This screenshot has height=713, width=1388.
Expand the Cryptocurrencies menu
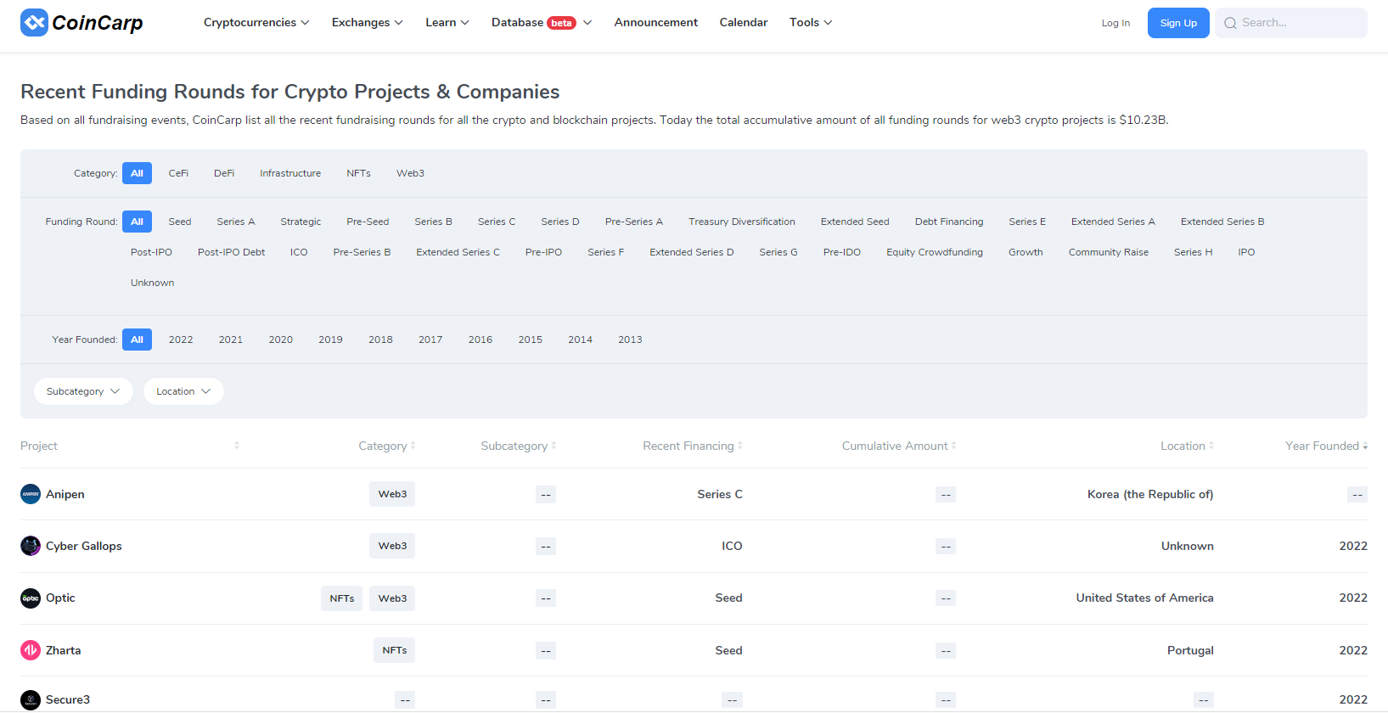tap(256, 23)
